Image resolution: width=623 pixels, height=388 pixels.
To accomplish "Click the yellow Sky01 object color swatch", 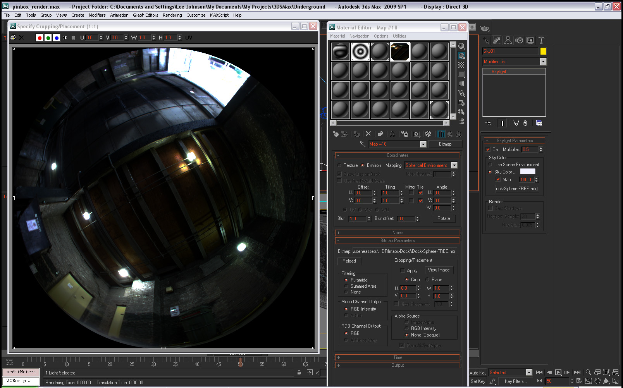I will click(x=543, y=51).
